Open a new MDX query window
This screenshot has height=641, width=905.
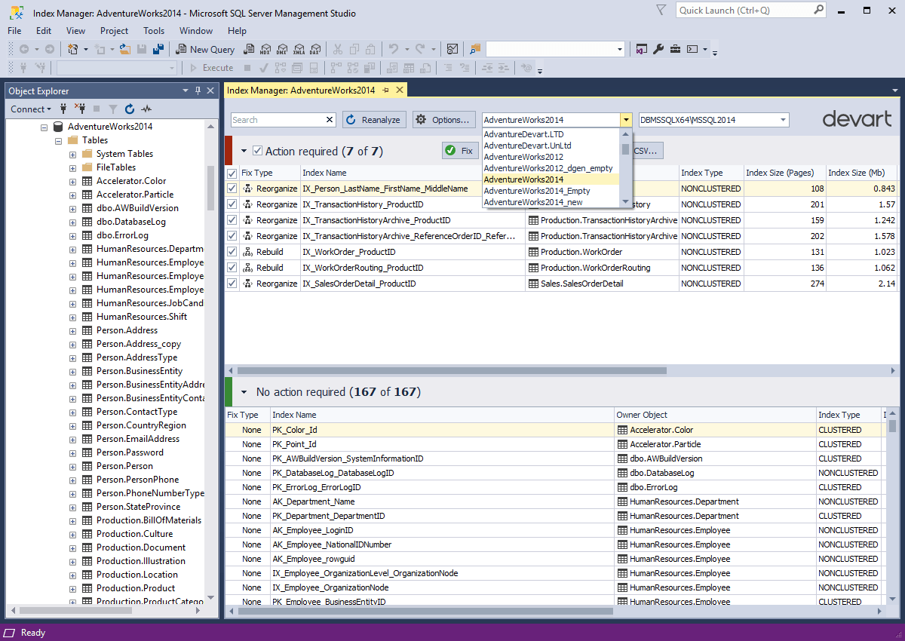(265, 49)
